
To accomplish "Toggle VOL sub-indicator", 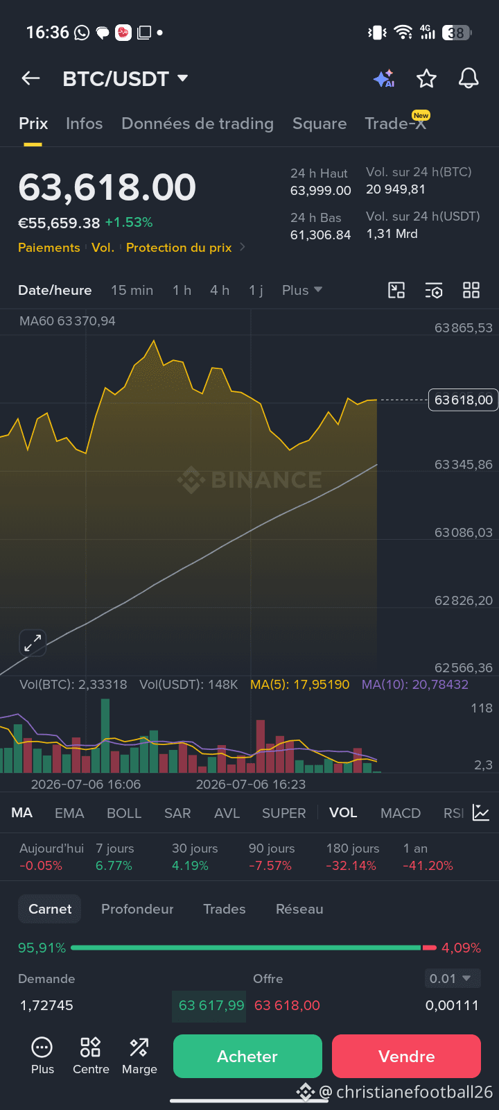I will click(343, 812).
